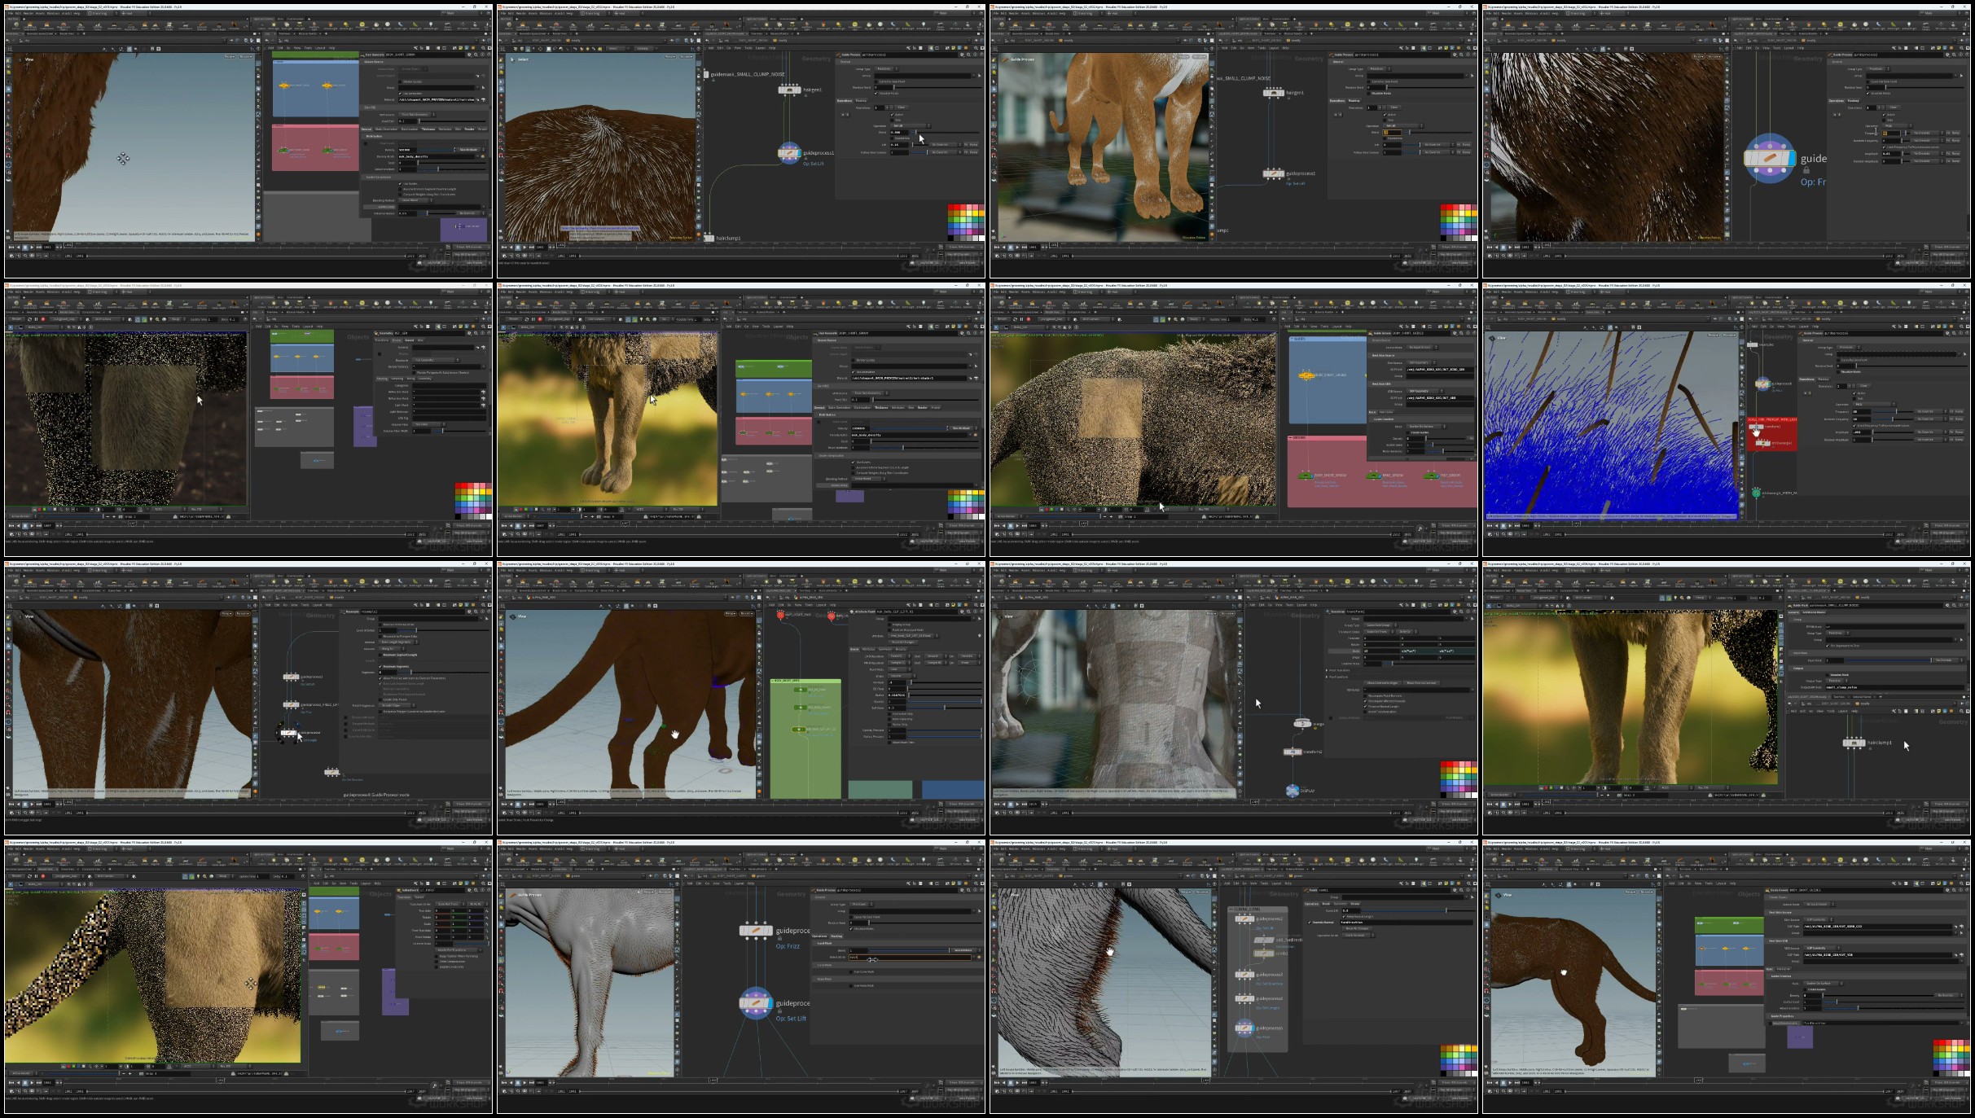The image size is (1975, 1118).
Task: Adjust Blend slider in the Frizz node frame
Action: (908, 950)
